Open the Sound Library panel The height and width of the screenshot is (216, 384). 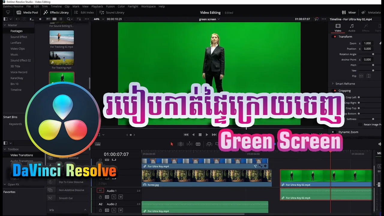pyautogui.click(x=112, y=12)
